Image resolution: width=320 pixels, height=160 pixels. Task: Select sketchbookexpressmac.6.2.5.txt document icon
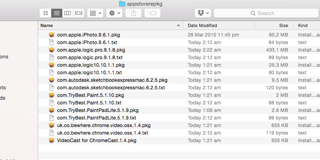[52, 88]
